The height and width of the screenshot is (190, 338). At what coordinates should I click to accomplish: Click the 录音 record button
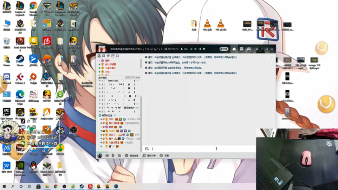164,155
